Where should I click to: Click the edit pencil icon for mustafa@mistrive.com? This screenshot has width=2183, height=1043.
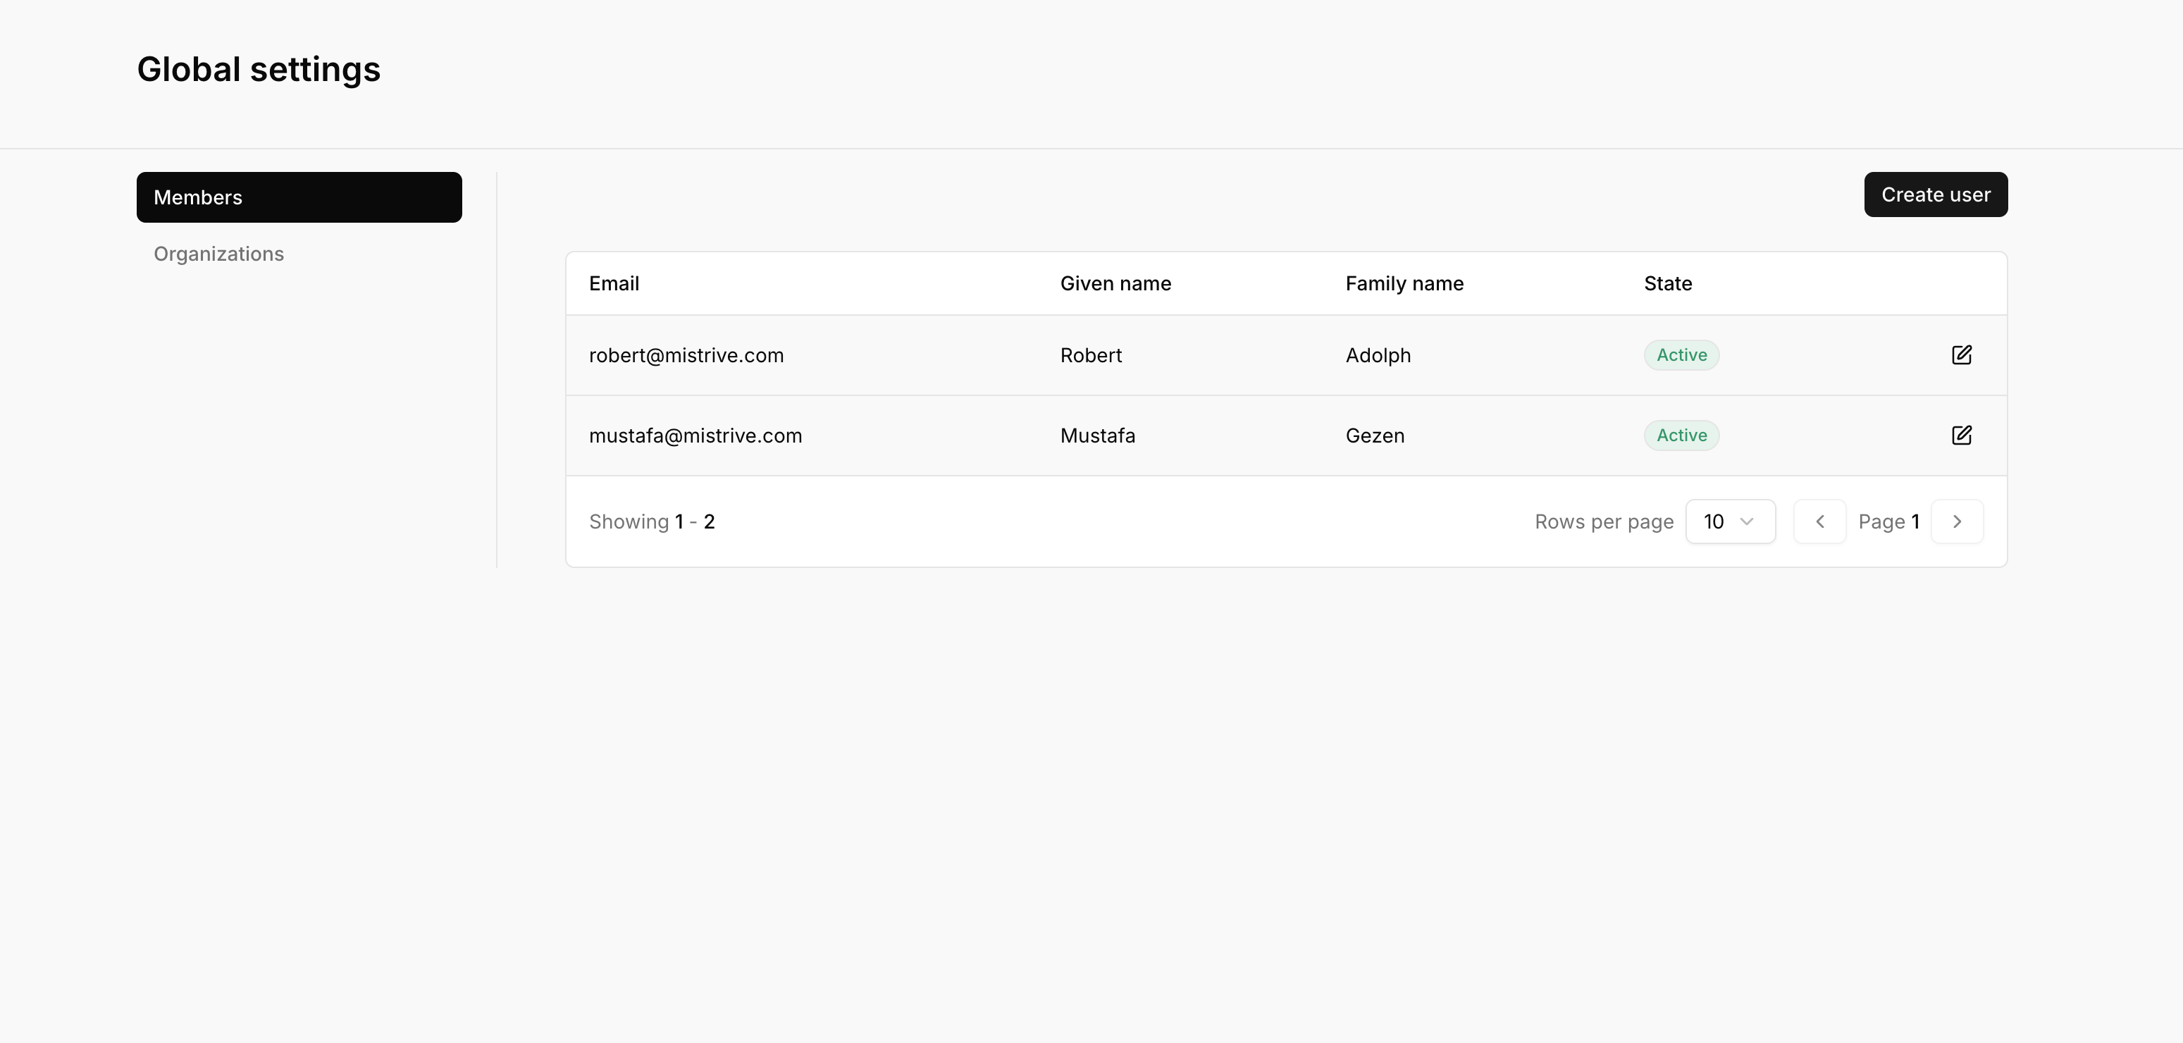click(1962, 435)
